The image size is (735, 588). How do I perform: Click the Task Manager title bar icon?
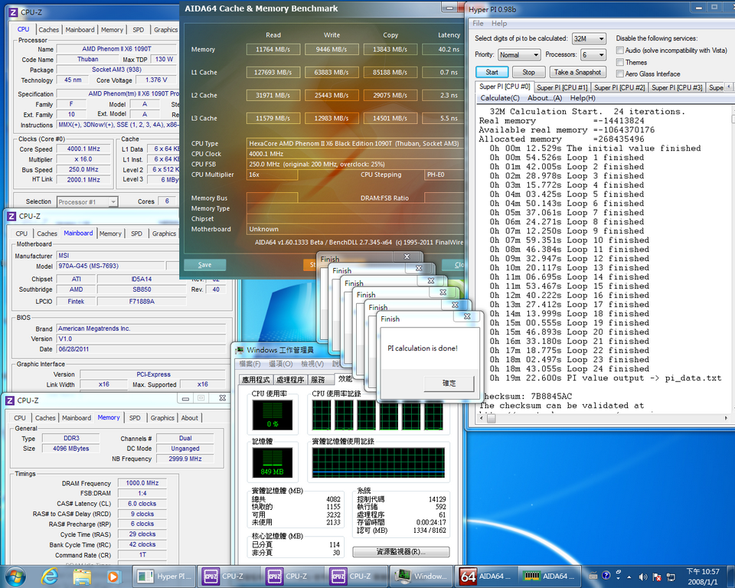[240, 350]
